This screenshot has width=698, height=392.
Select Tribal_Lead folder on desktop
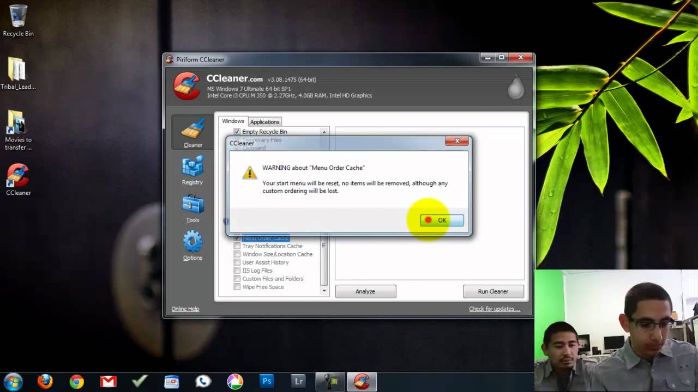click(x=18, y=73)
